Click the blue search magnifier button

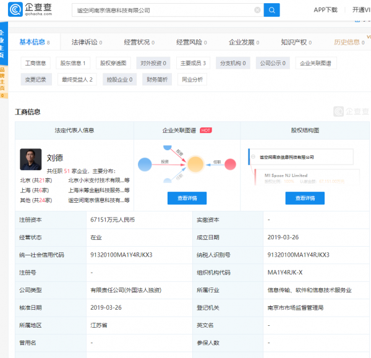[271, 10]
